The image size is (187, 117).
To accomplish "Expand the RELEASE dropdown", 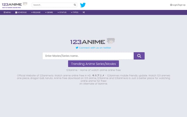I will tap(36, 12).
